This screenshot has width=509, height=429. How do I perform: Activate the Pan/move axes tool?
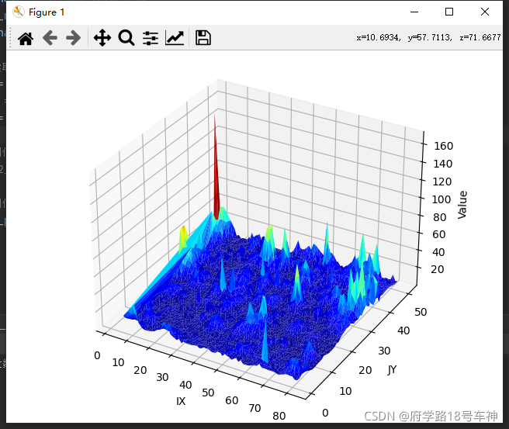[102, 38]
